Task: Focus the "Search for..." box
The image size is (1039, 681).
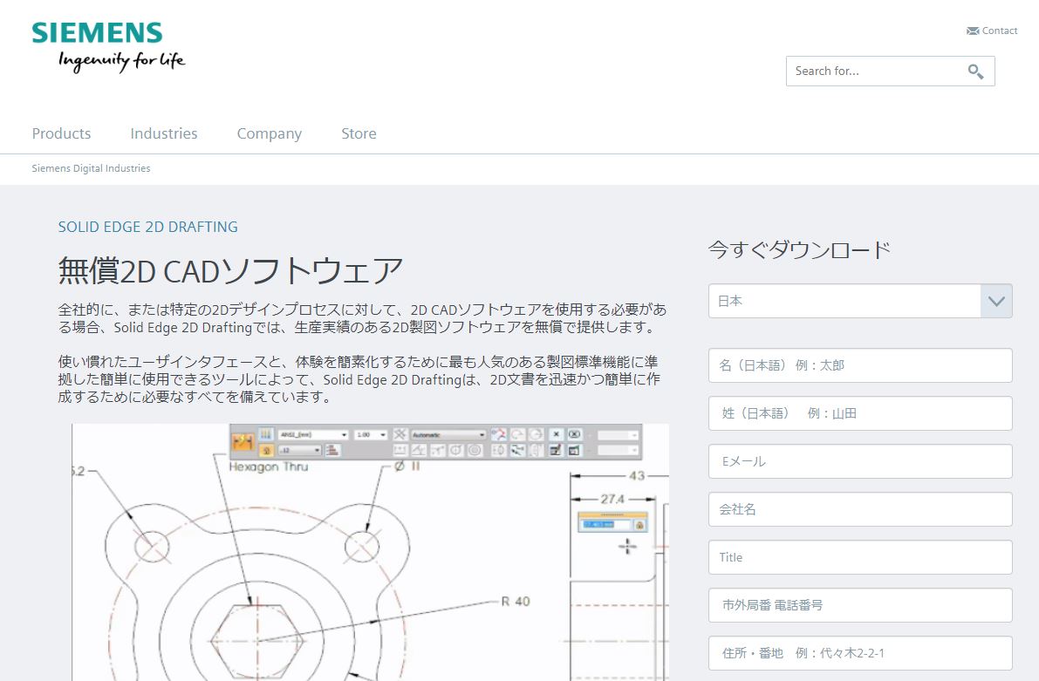Action: tap(872, 72)
